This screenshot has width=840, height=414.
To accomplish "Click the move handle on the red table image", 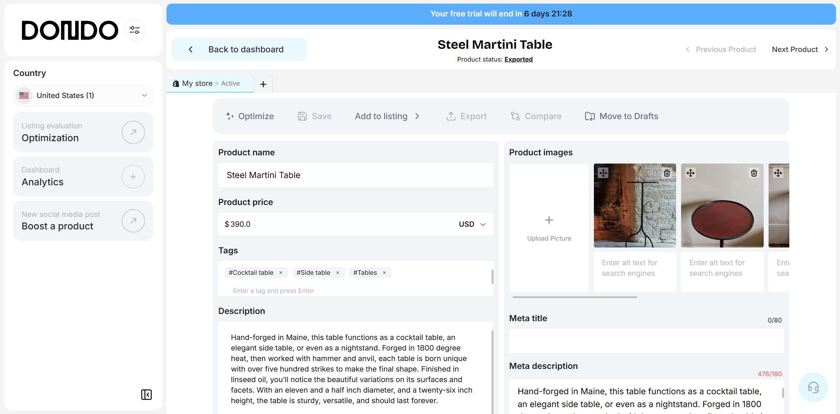I will click(690, 173).
